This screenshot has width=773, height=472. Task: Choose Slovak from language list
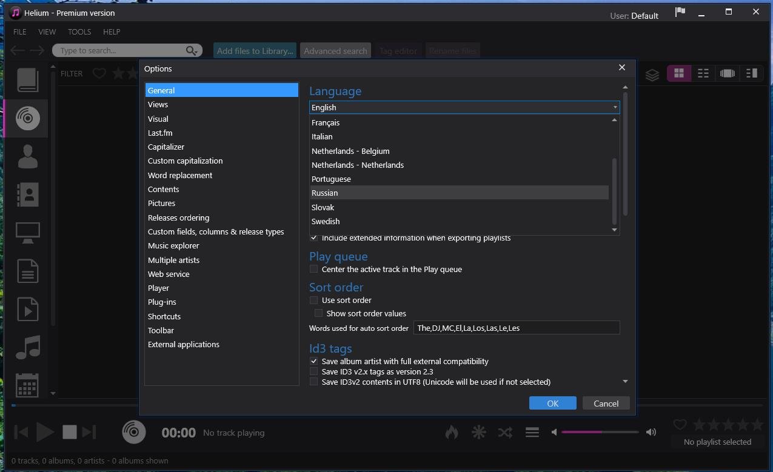(459, 207)
